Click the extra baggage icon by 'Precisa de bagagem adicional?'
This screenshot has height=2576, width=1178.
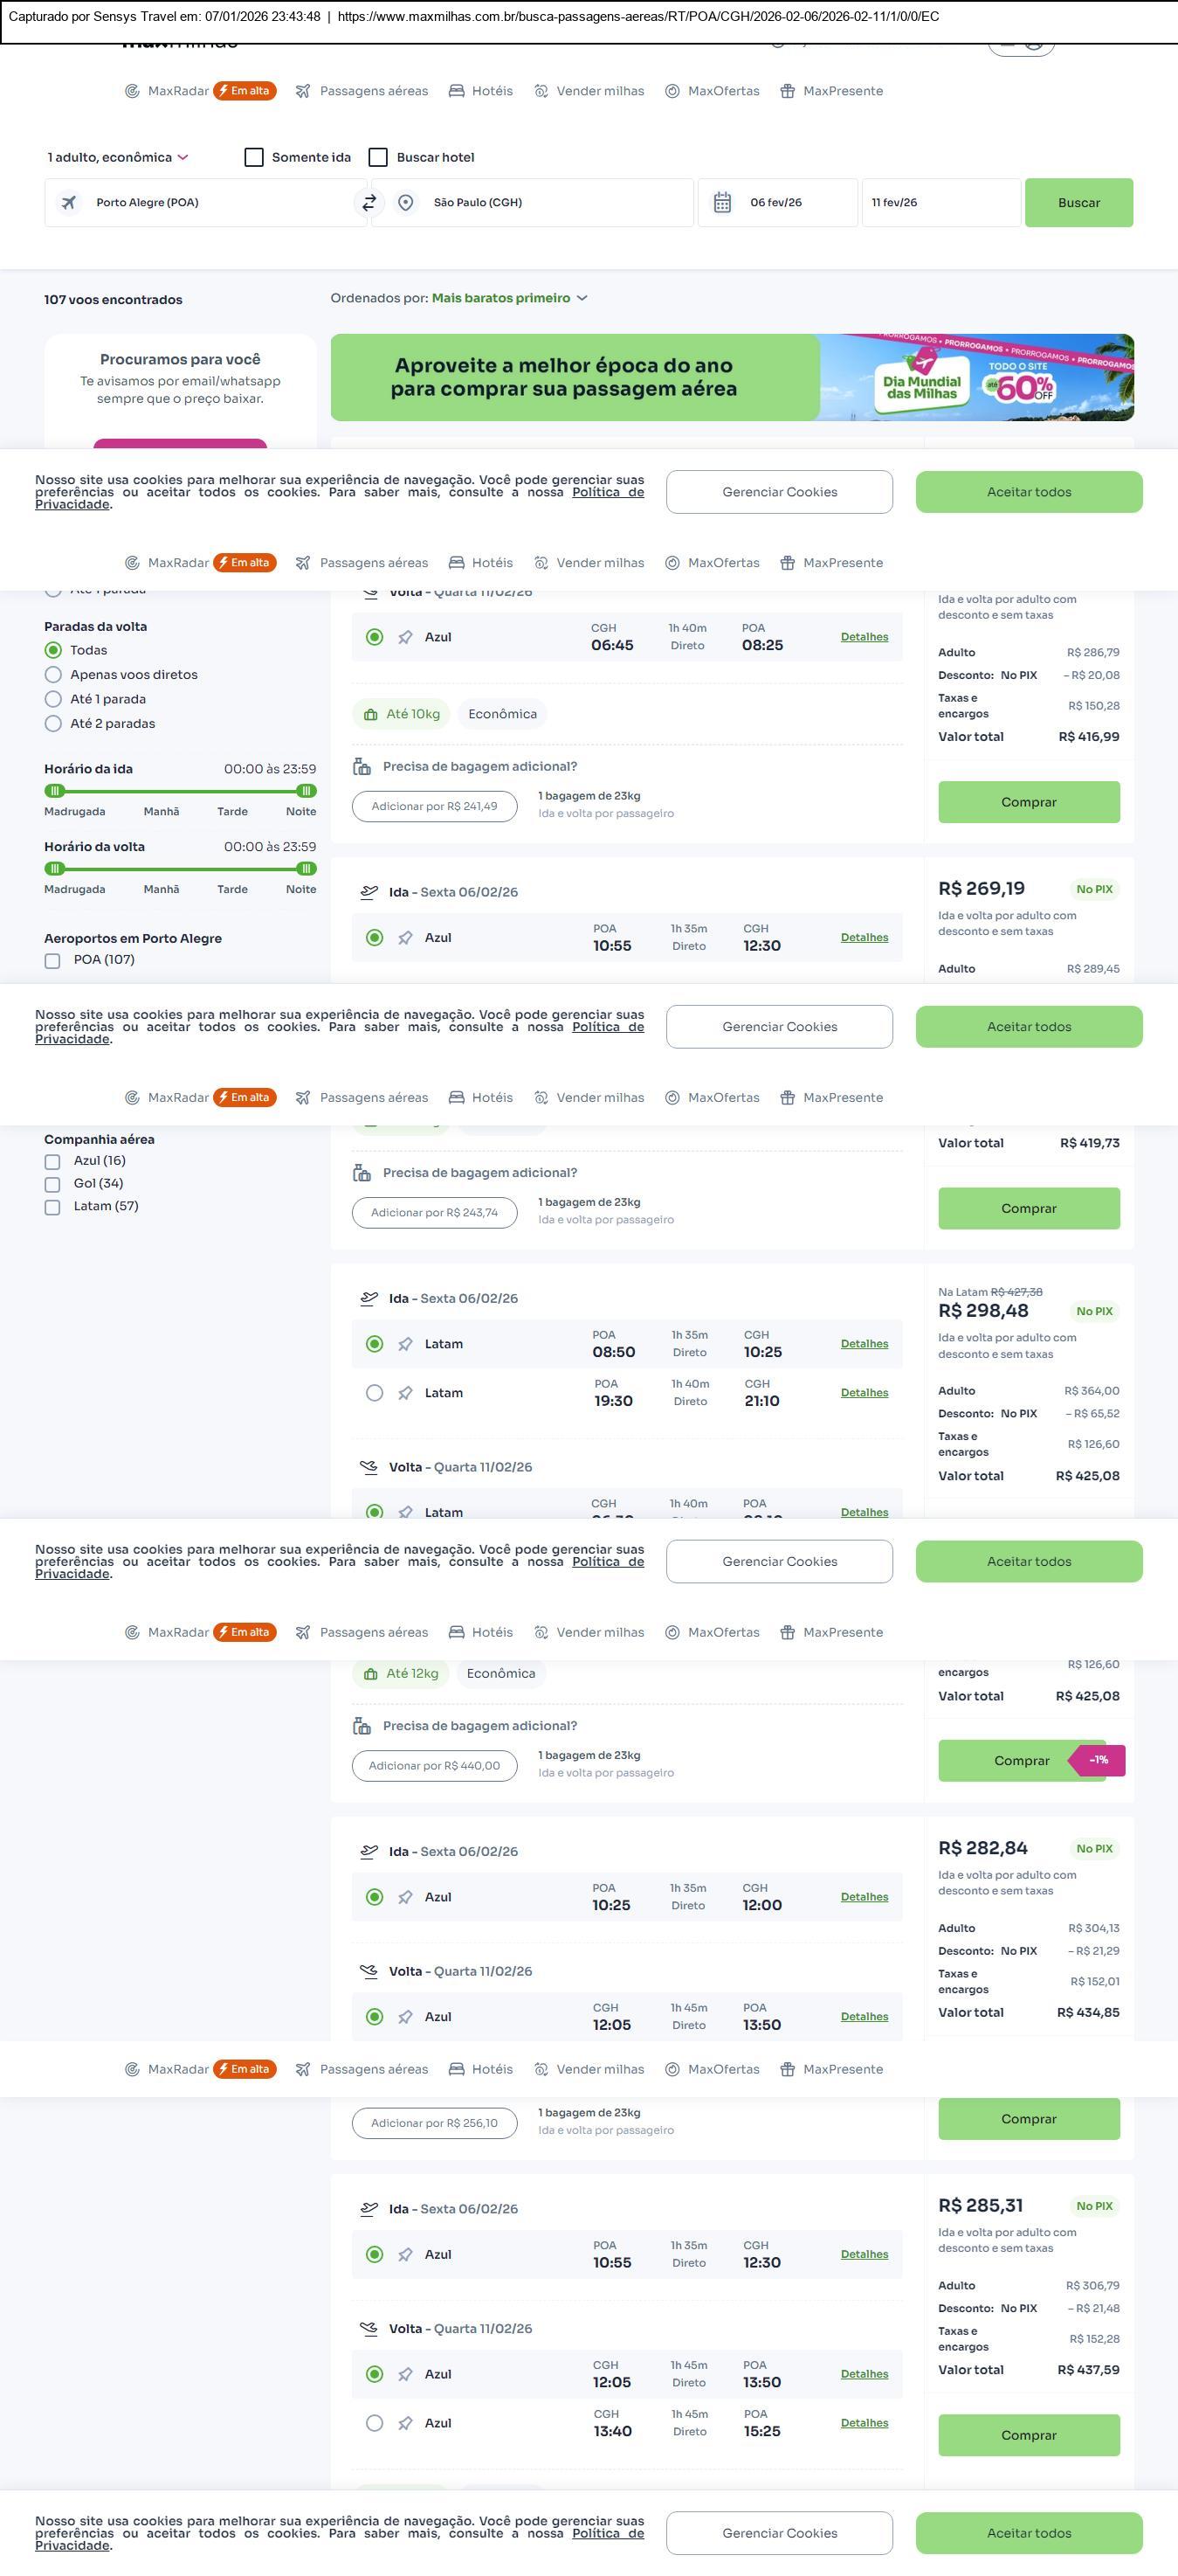point(362,767)
